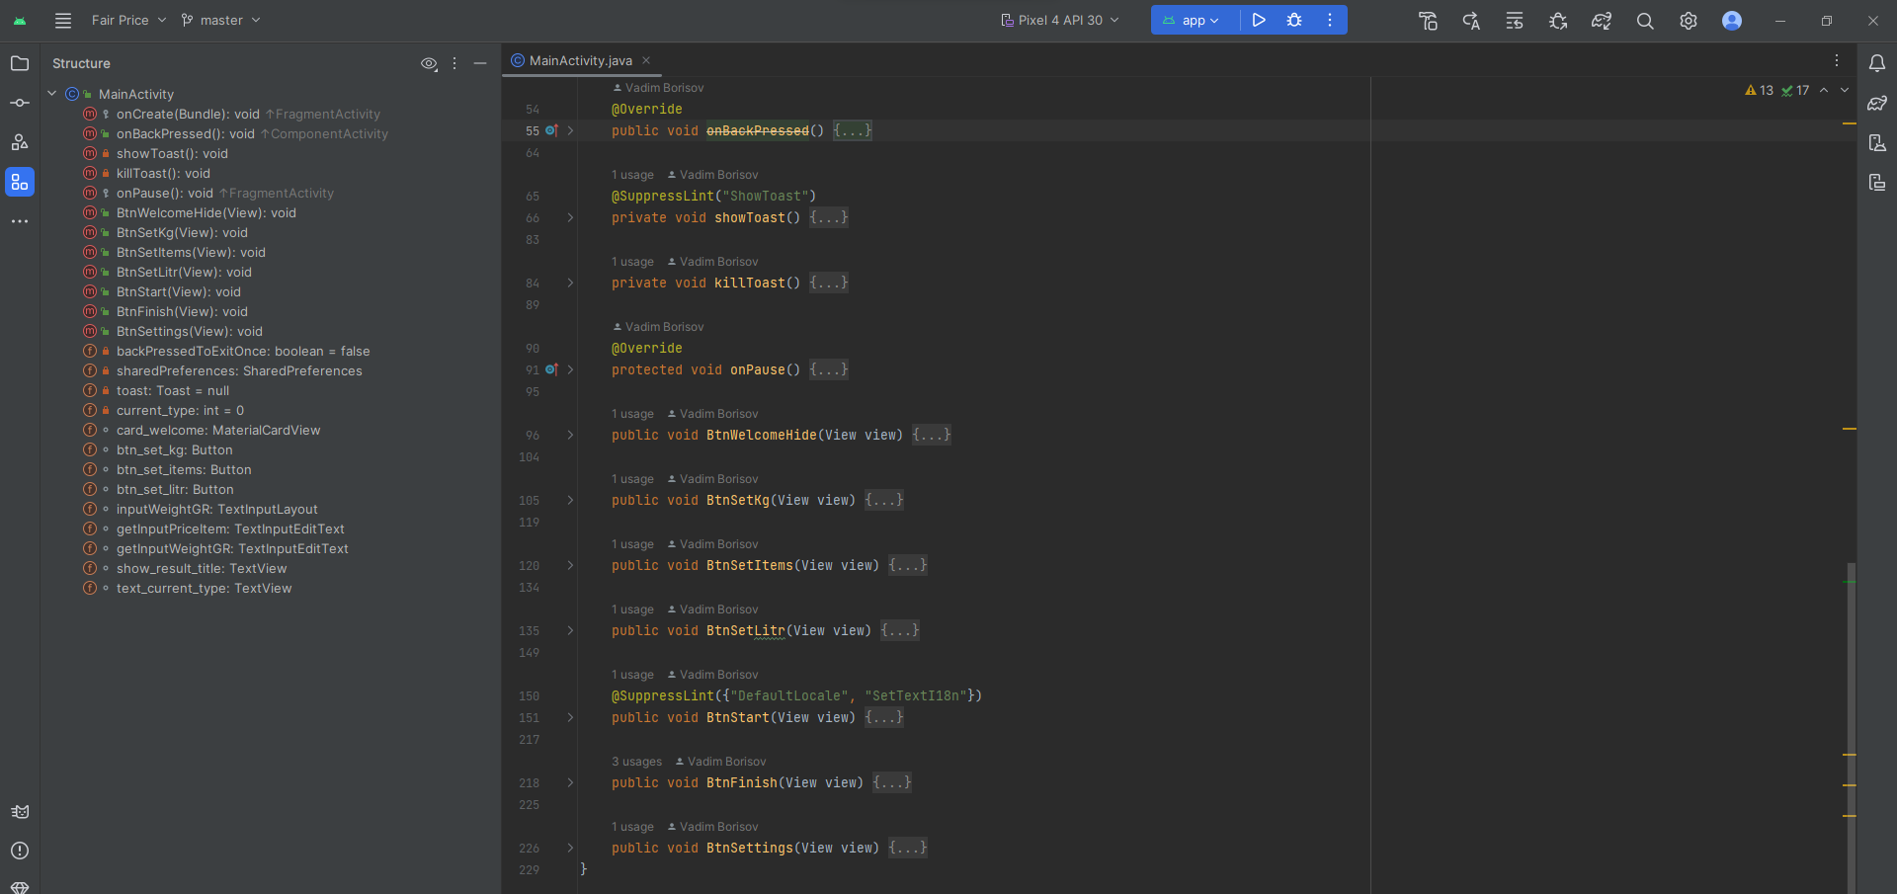Toggle Structure view options eye icon
The image size is (1897, 894).
point(429,63)
